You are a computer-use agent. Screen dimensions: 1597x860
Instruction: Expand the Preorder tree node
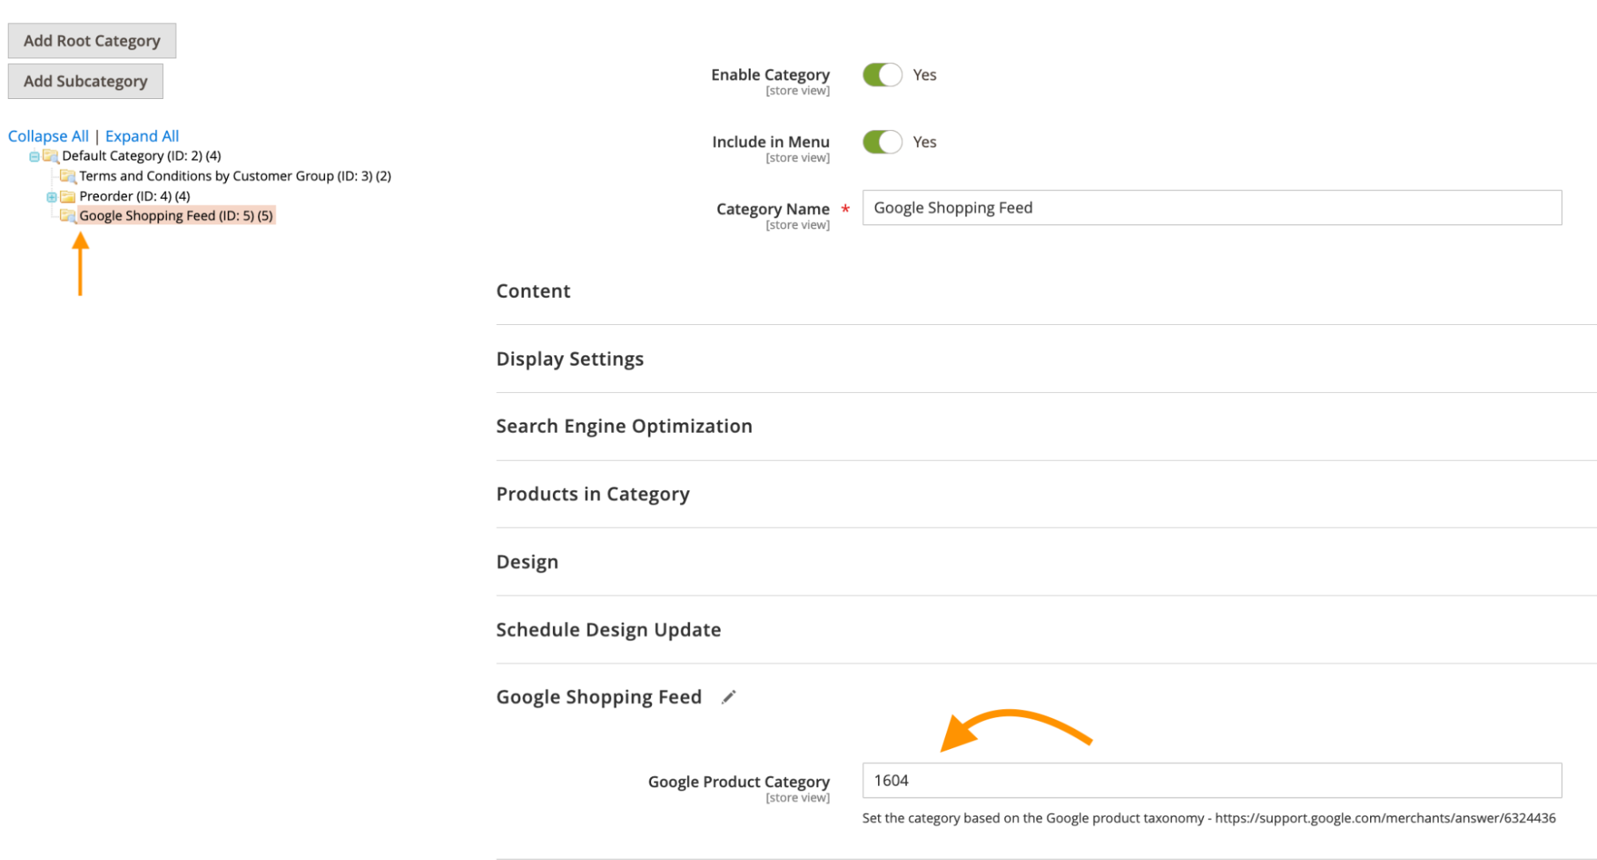pyautogui.click(x=51, y=196)
